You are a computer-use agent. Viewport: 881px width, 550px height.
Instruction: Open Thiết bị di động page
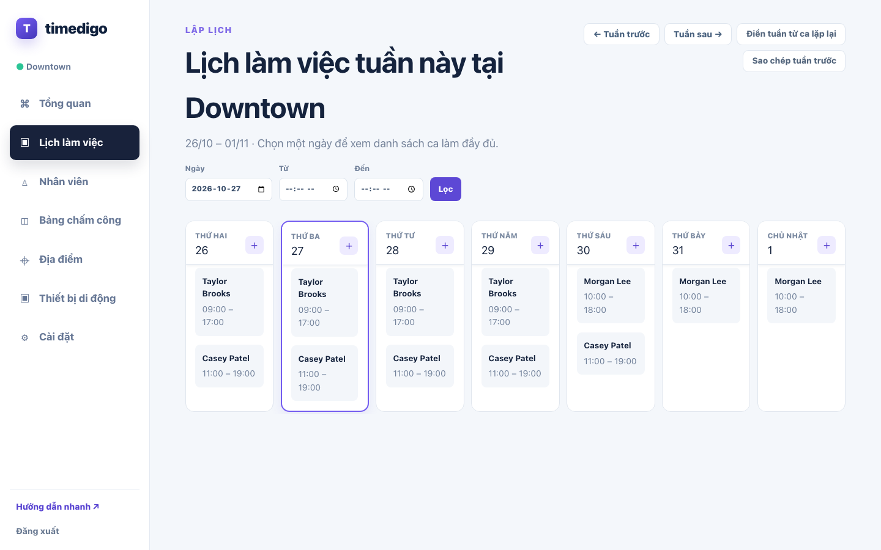[75, 298]
